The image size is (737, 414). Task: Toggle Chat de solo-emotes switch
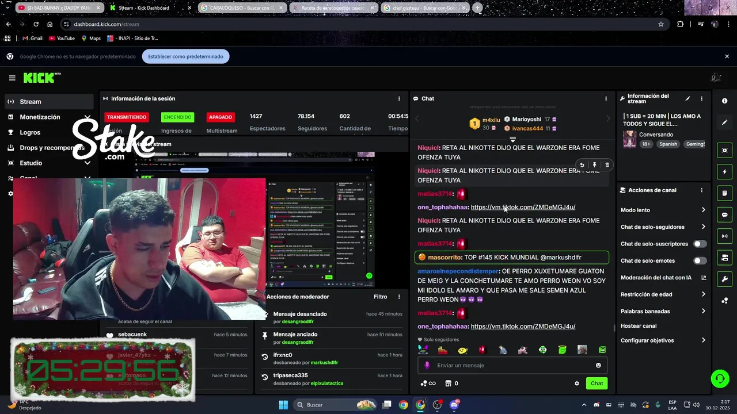700,260
